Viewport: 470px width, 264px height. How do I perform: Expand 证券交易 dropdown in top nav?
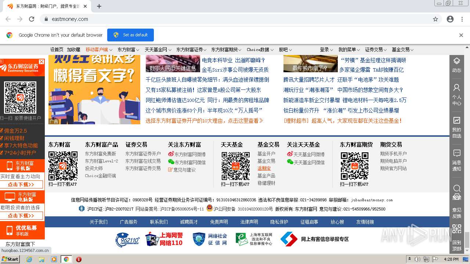point(376,49)
